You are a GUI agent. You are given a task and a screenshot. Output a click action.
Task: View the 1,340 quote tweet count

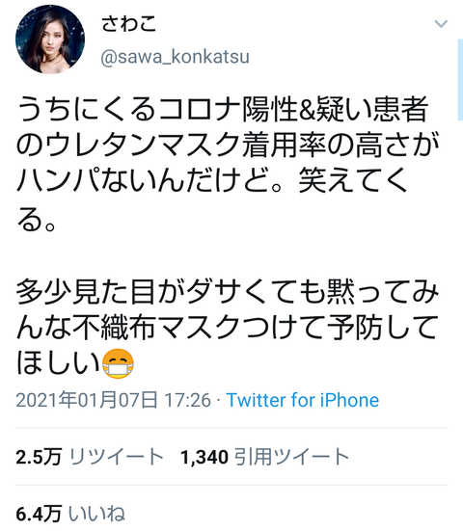pos(204,457)
